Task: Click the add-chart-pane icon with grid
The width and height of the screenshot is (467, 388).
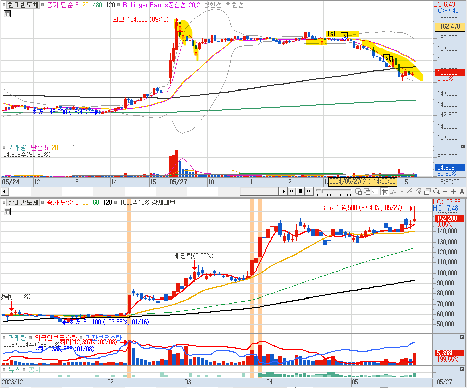Action: click(359, 192)
